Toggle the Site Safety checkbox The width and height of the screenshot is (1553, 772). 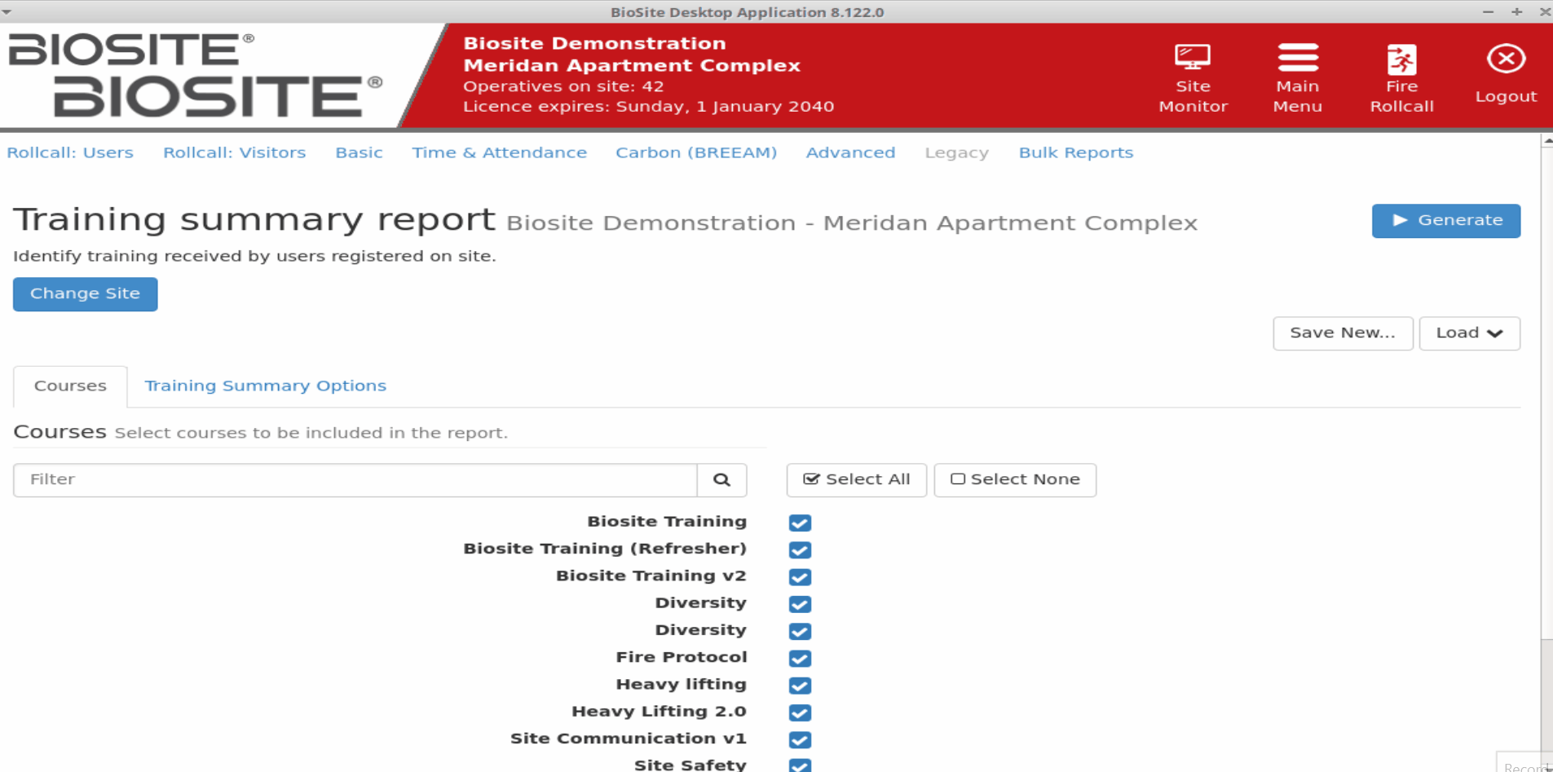click(x=800, y=765)
